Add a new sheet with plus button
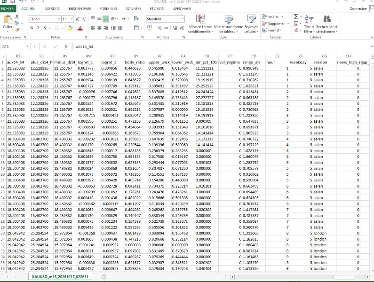The image size is (374, 282). [x=104, y=277]
